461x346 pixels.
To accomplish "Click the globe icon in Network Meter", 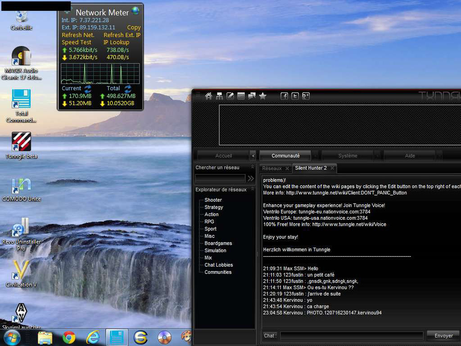I will (x=136, y=11).
